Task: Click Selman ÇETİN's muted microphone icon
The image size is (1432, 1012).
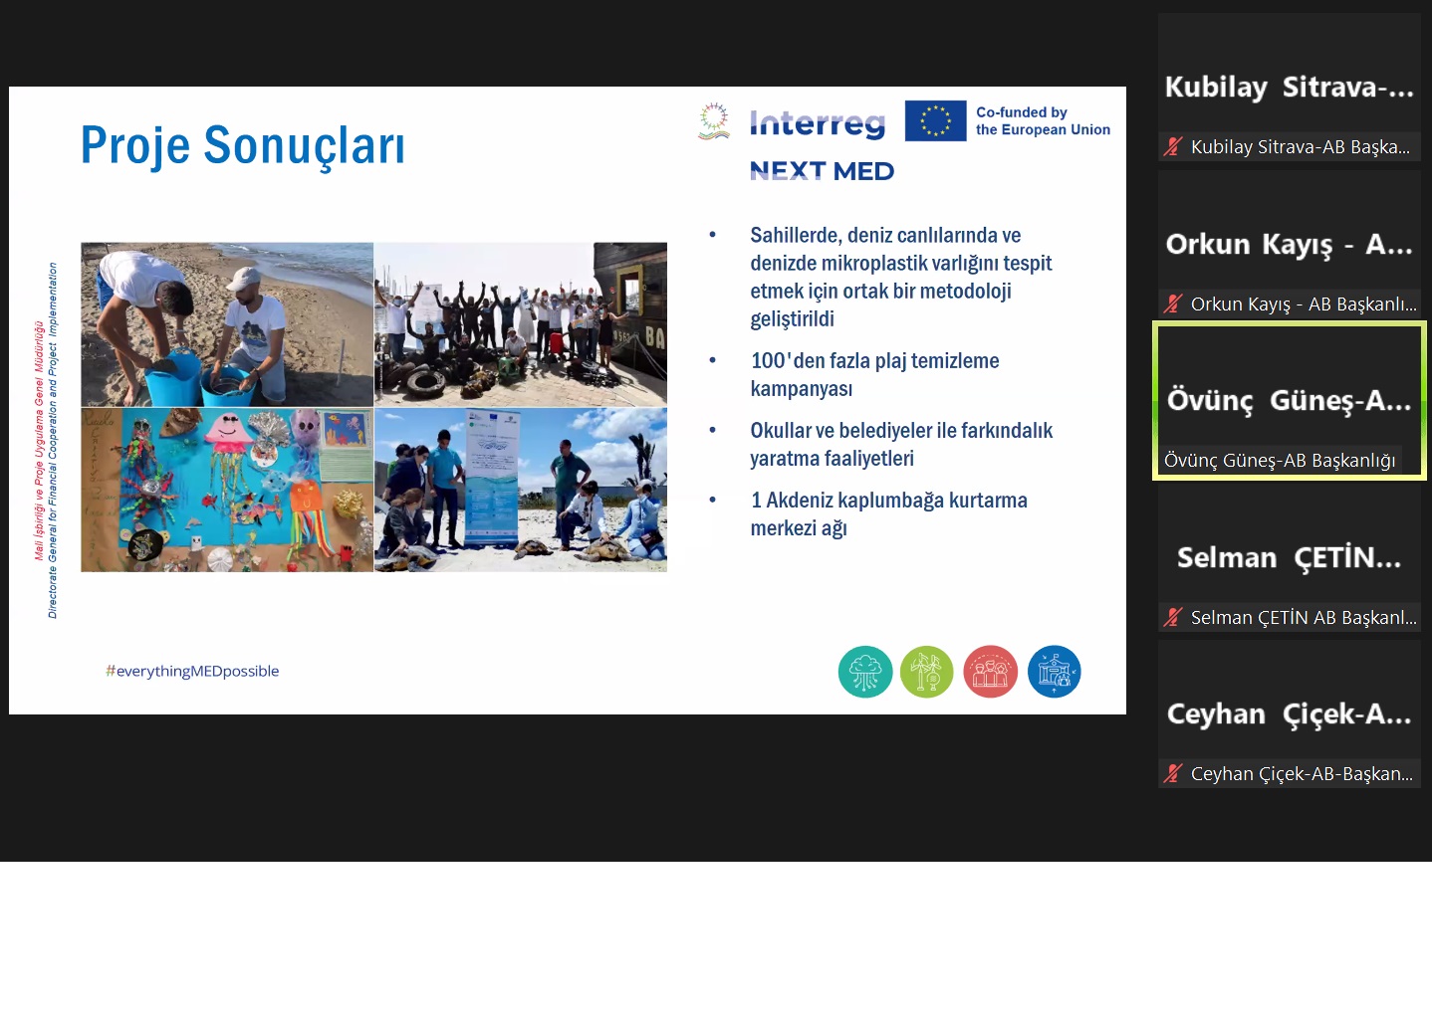Action: point(1173,618)
